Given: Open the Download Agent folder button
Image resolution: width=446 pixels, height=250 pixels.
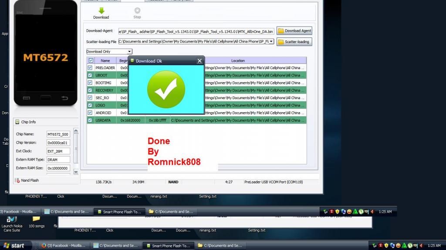Looking at the screenshot, I should pyautogui.click(x=294, y=31).
